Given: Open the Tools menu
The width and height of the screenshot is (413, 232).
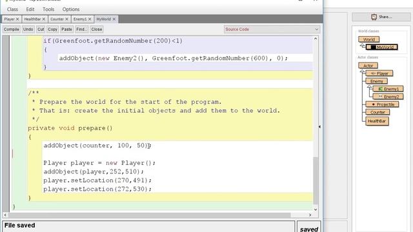Looking at the screenshot, I should pos(48,9).
